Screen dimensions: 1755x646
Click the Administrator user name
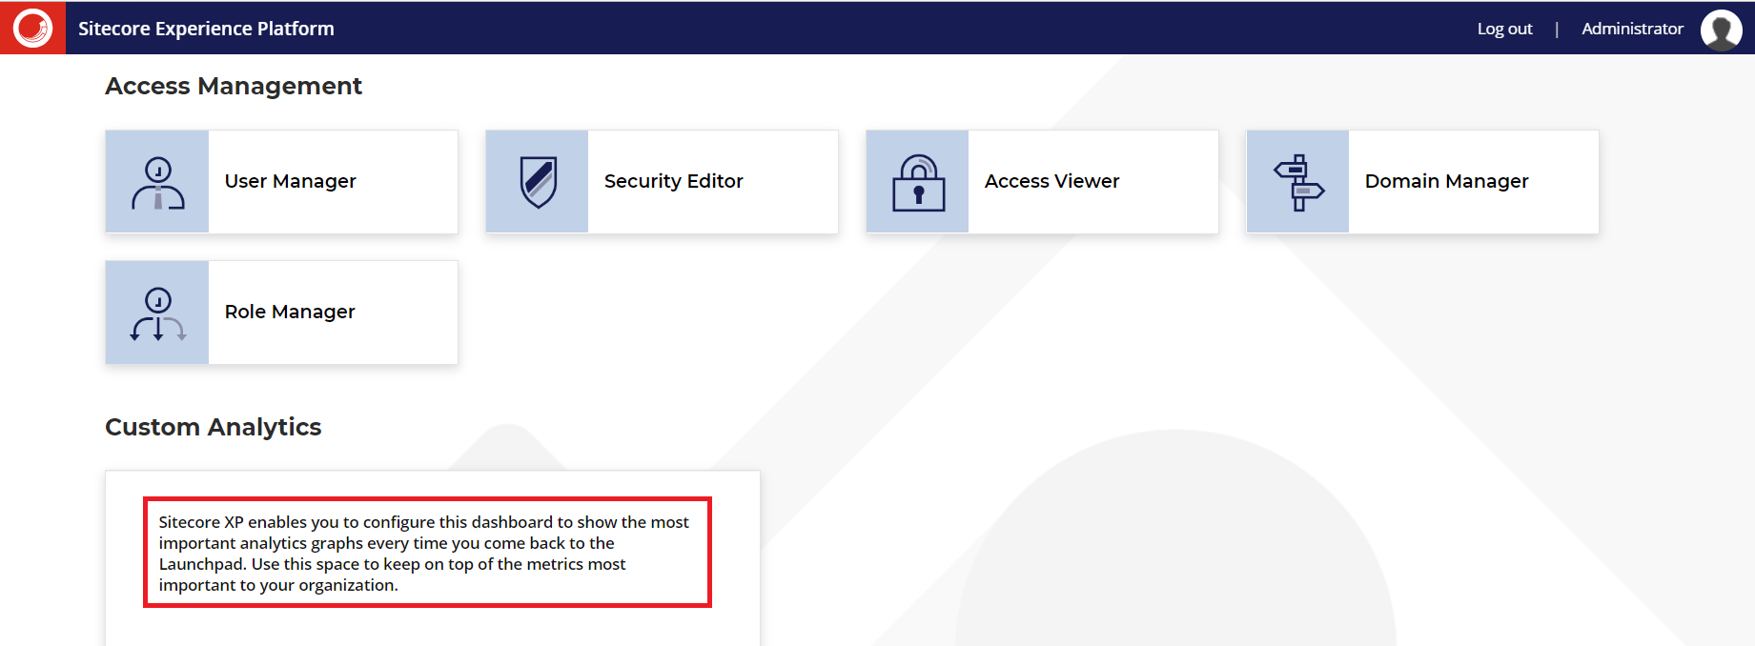[1632, 29]
